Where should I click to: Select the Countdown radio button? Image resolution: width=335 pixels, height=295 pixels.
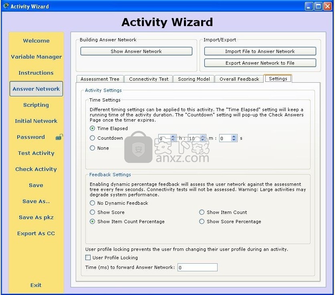[92, 138]
